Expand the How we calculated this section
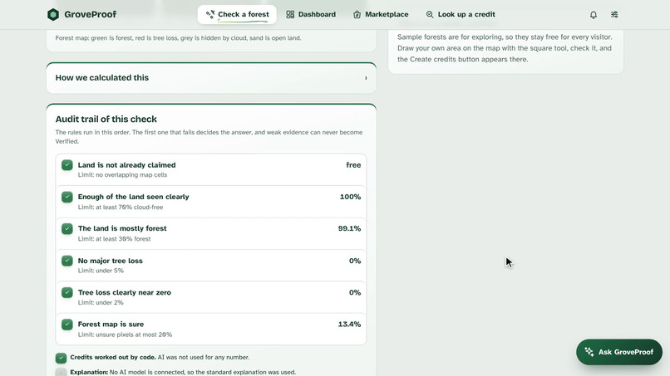670x376 pixels. (211, 78)
